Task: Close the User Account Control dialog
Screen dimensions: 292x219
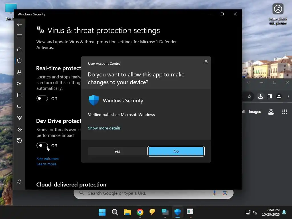Action: pyautogui.click(x=206, y=61)
